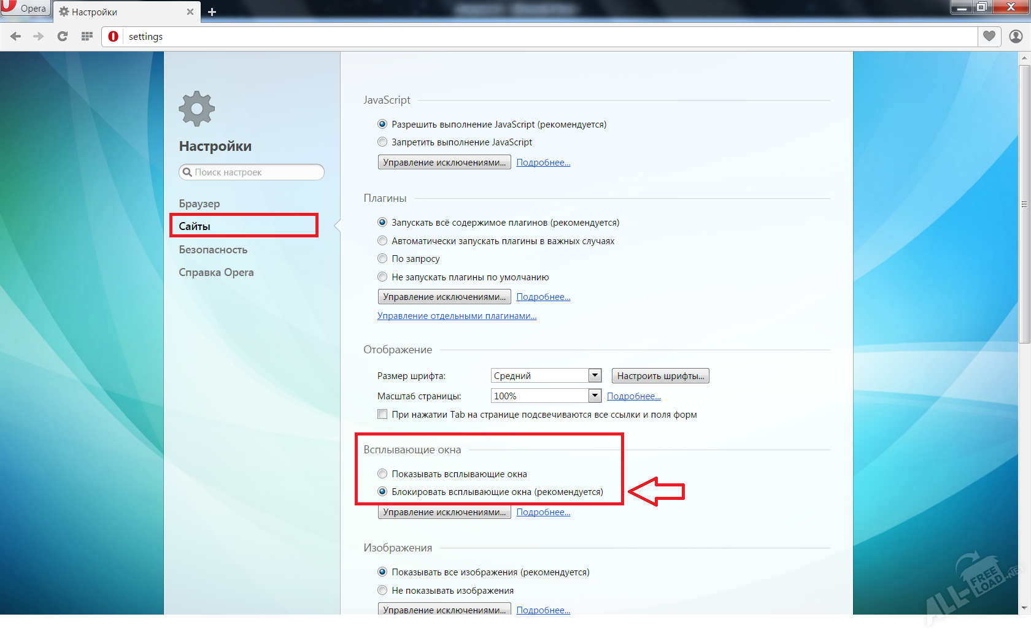The height and width of the screenshot is (633, 1031).
Task: Open Управление отдельными плагинами link
Action: coord(457,315)
